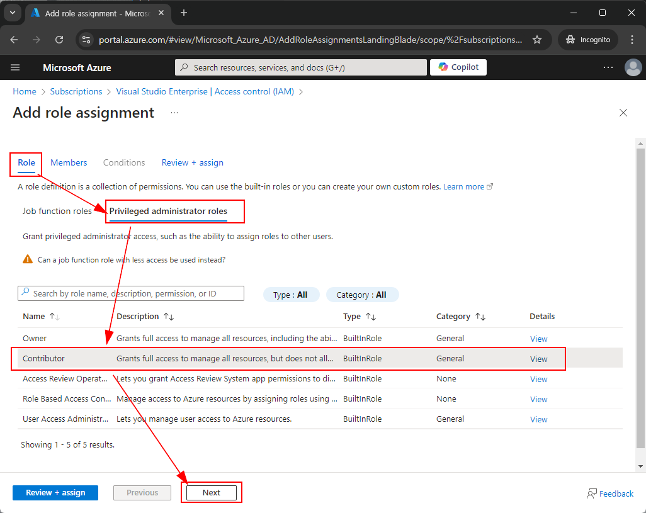Select the User Access Administrator role row
Image resolution: width=646 pixels, height=513 pixels.
click(320, 419)
